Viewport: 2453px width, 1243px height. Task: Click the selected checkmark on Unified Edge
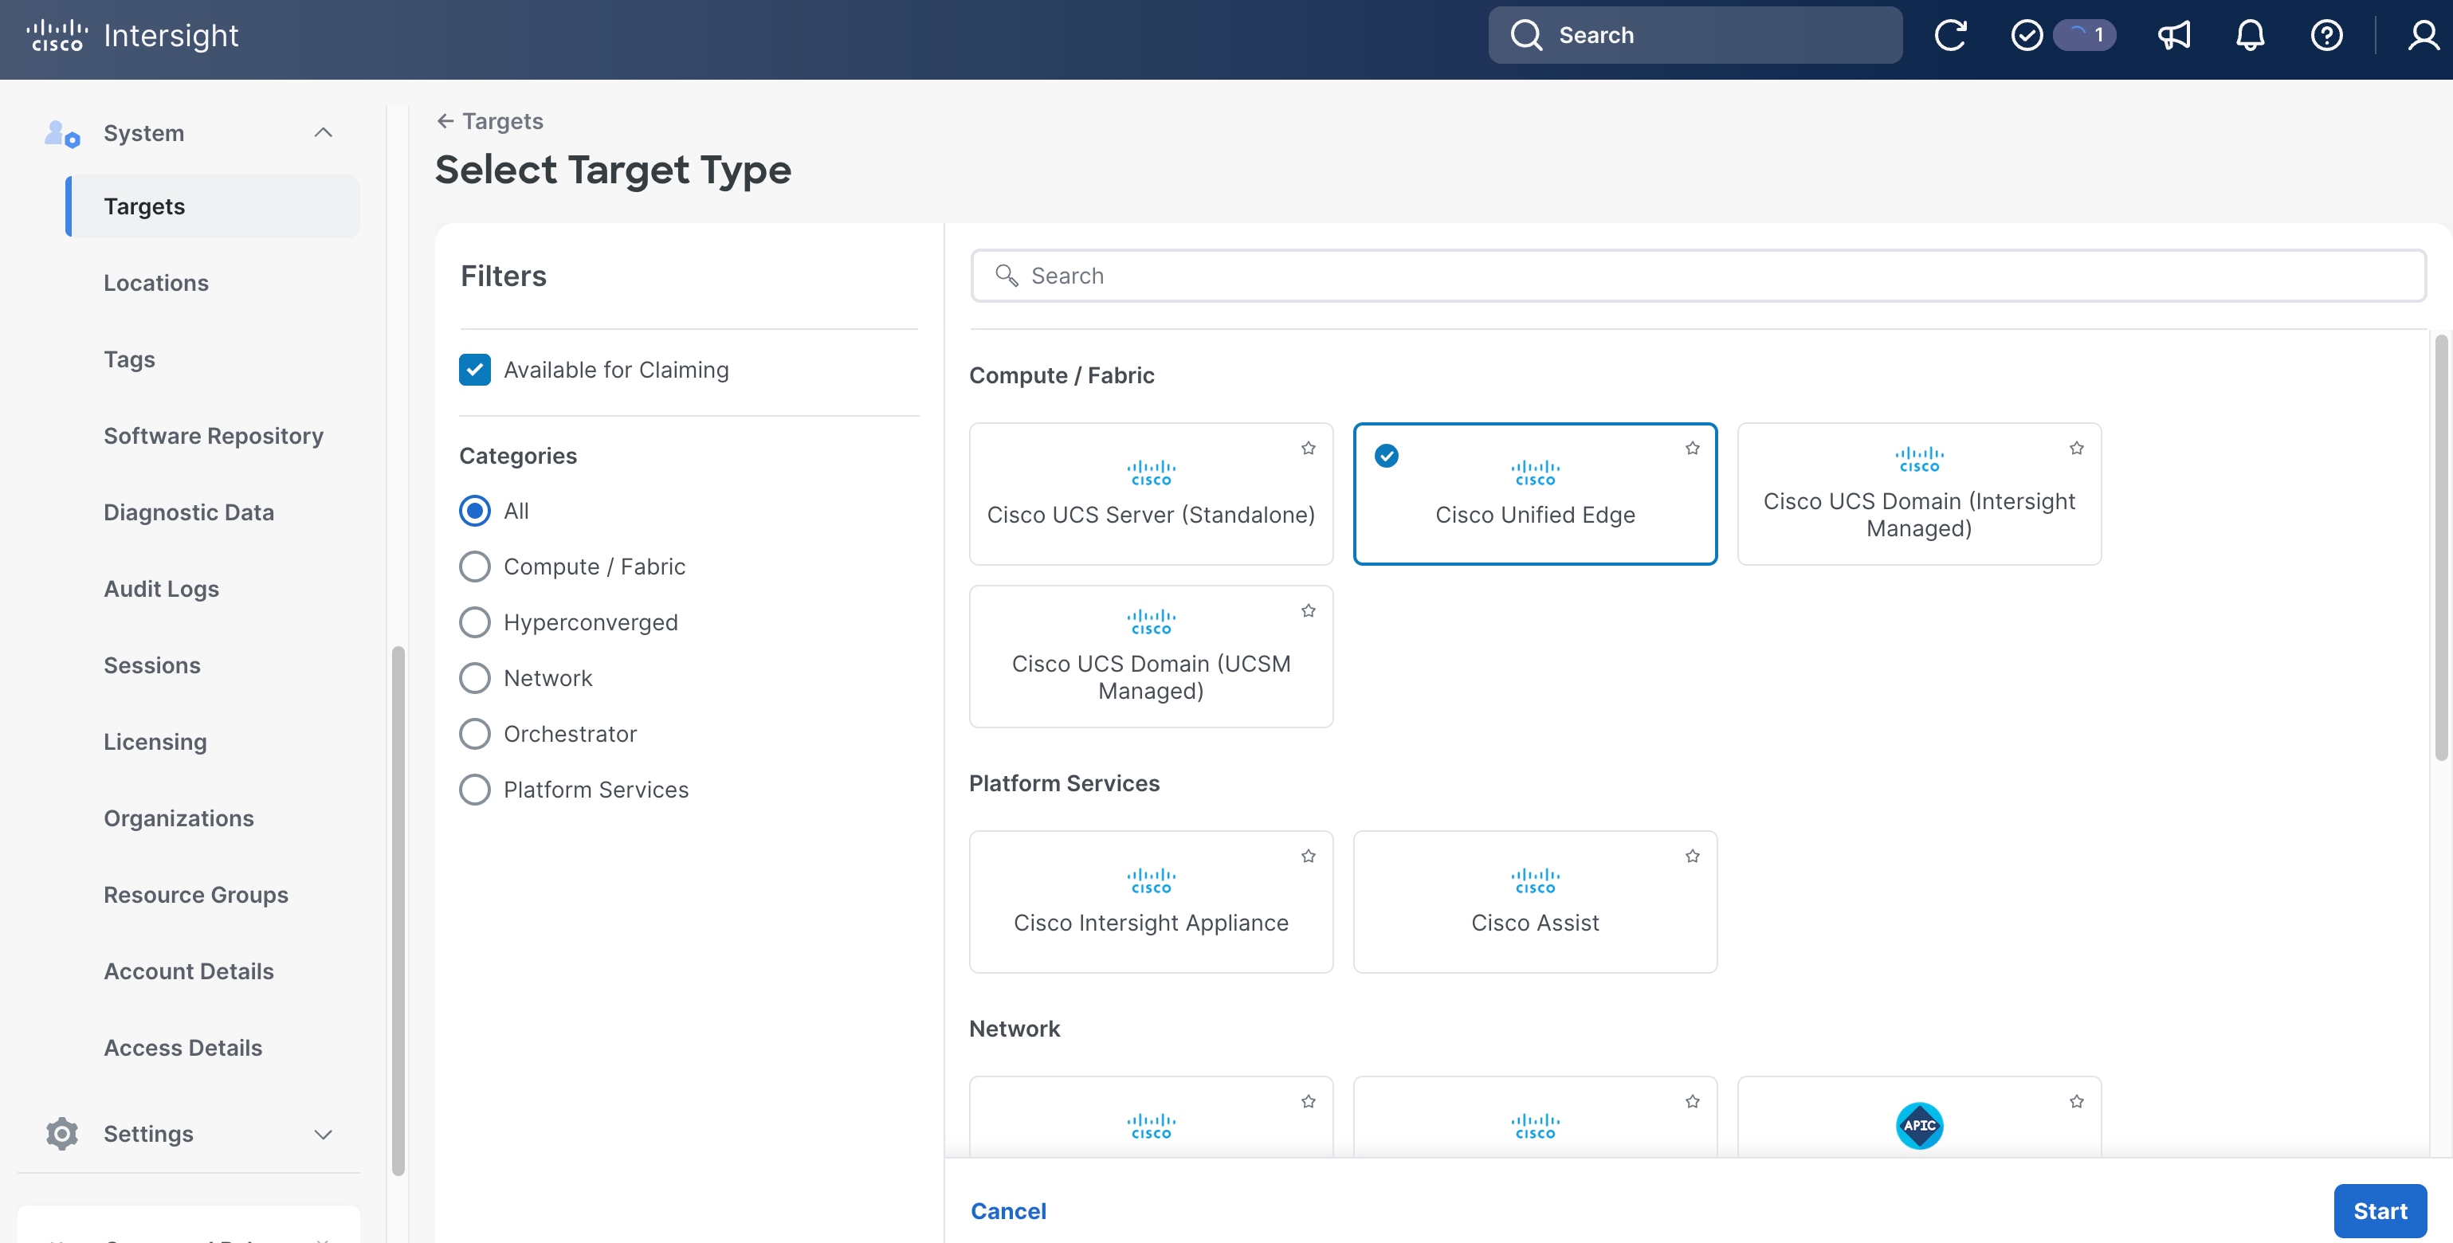coord(1387,456)
